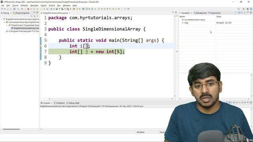Screen dimensions: 253x142
Task: Terminate the debug session with red stop icon
Action: point(28,9)
